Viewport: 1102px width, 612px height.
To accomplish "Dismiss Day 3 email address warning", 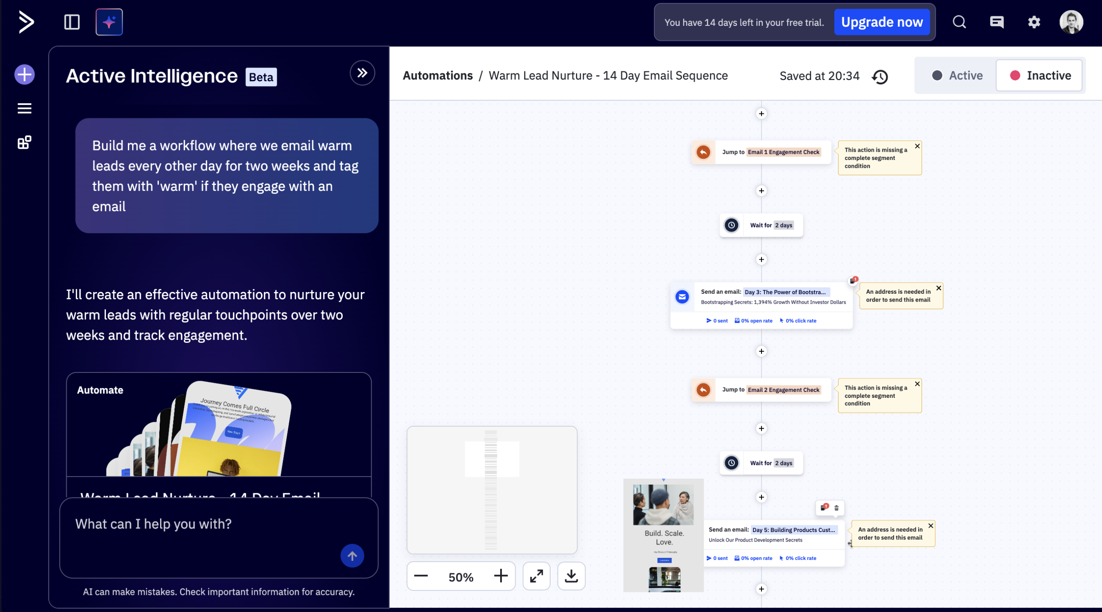I will [x=939, y=288].
